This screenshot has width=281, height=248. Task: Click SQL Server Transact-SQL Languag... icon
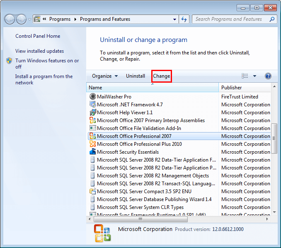pos(92,183)
